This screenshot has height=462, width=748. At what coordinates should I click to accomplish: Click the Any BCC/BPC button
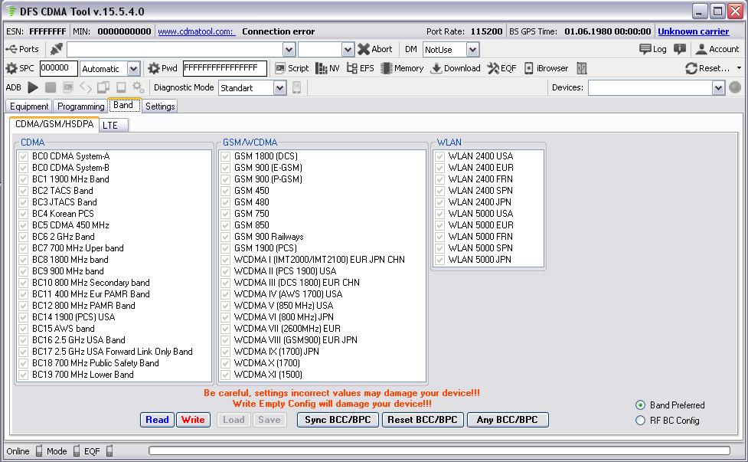508,420
